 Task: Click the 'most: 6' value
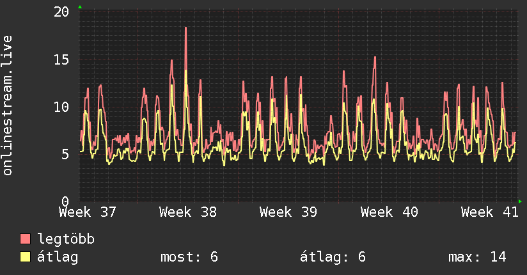(189, 257)
